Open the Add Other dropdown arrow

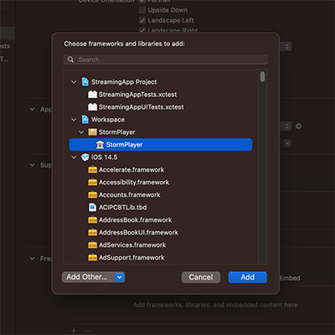[x=120, y=277]
